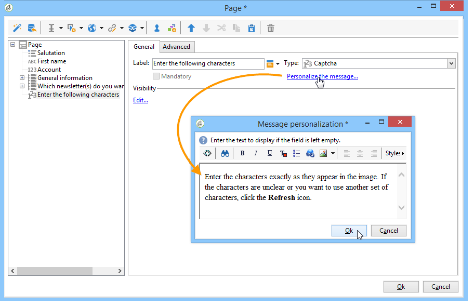Click the copy pages icon
474x307 pixels.
(236, 28)
